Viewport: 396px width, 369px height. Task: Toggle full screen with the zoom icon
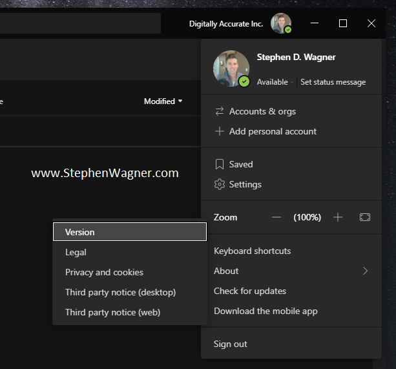365,217
